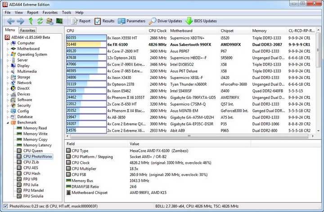This screenshot has width=324, height=212.
Task: Click the Value column header
Action: coord(189,144)
